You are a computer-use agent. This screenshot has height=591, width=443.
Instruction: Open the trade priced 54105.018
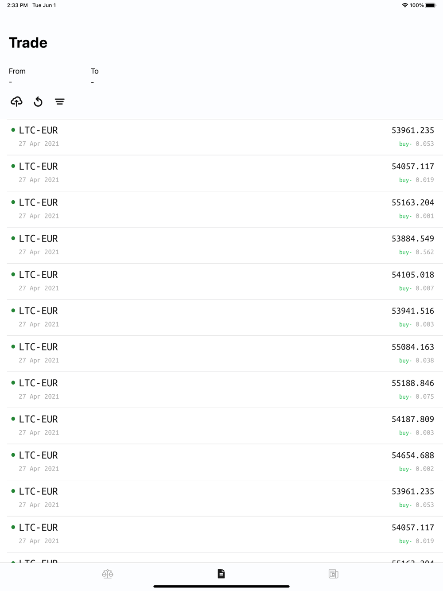(225, 281)
